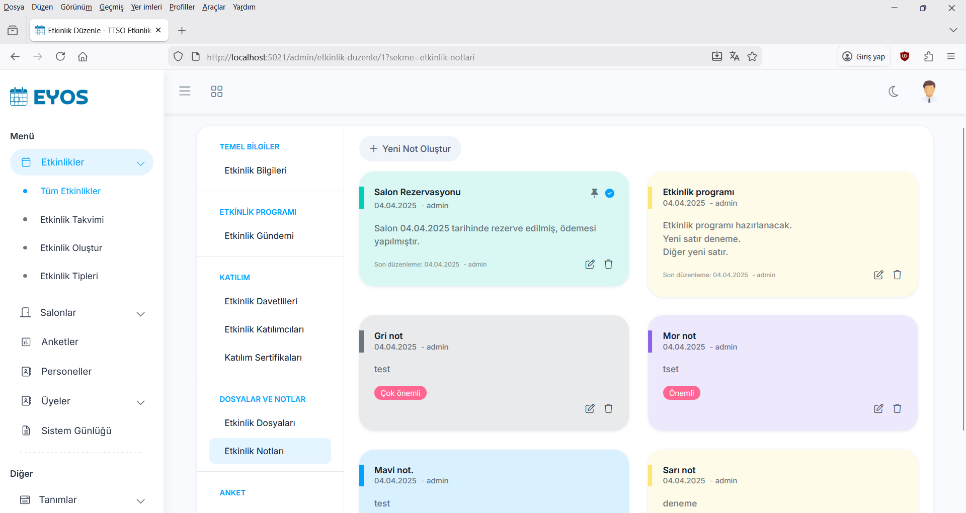The image size is (966, 513).
Task: Delete the Etkinlik programı note
Action: click(x=897, y=275)
